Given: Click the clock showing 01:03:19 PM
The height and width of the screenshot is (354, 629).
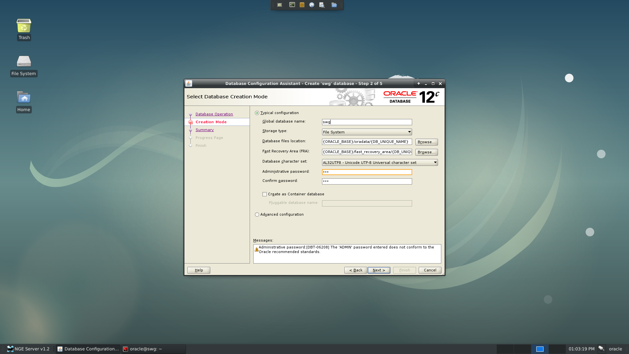Looking at the screenshot, I should click(x=581, y=349).
